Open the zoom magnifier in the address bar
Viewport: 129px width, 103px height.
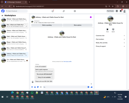[109, 6]
